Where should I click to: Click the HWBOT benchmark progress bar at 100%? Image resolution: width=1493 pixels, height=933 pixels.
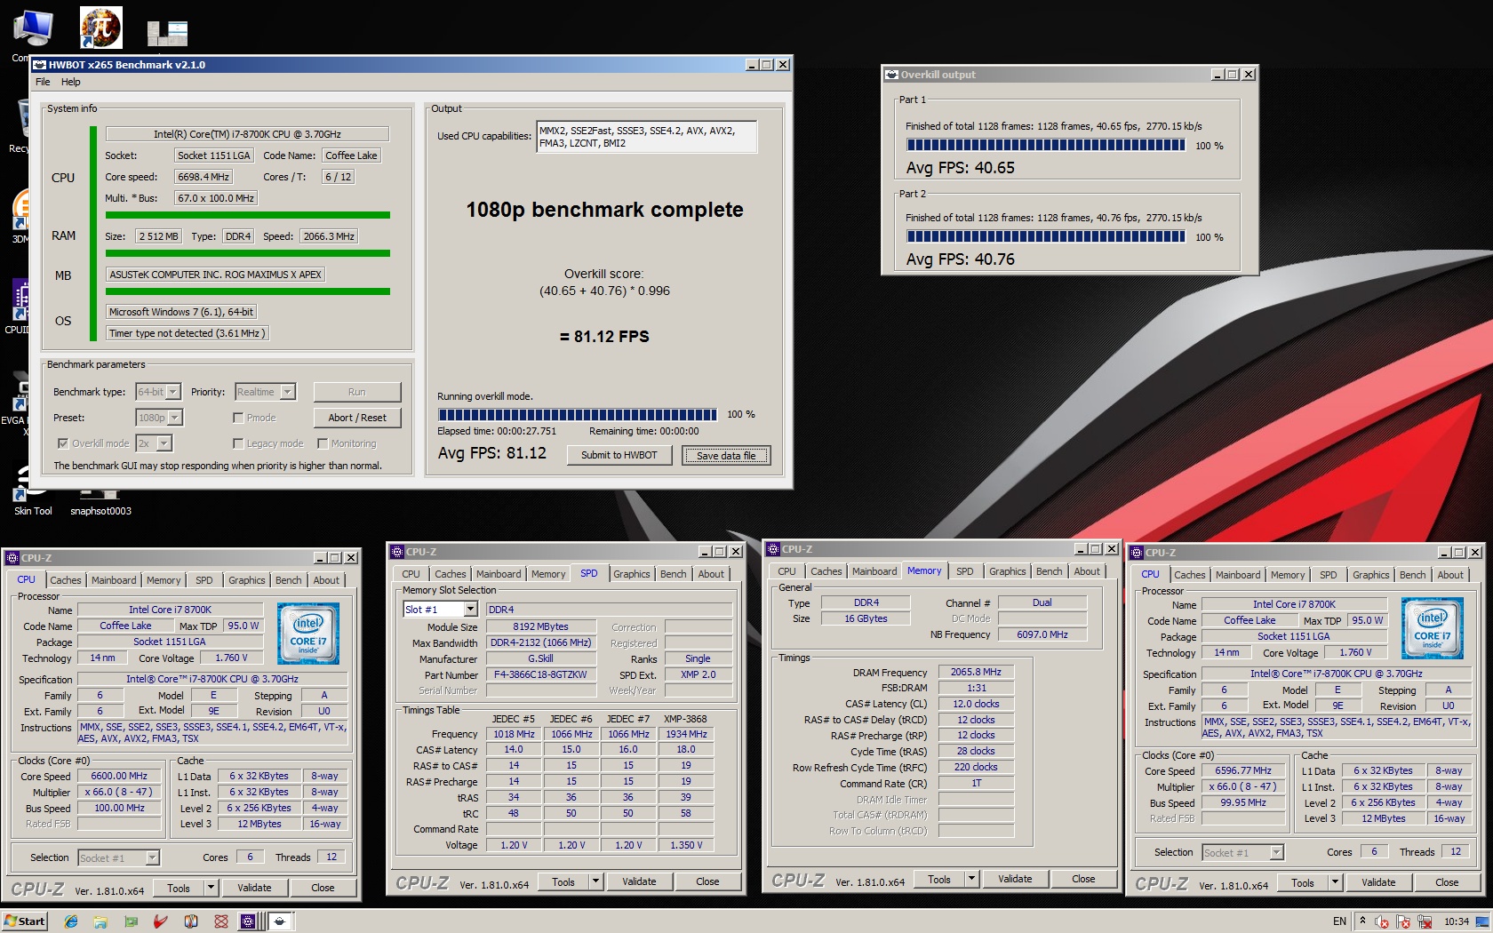pos(578,414)
